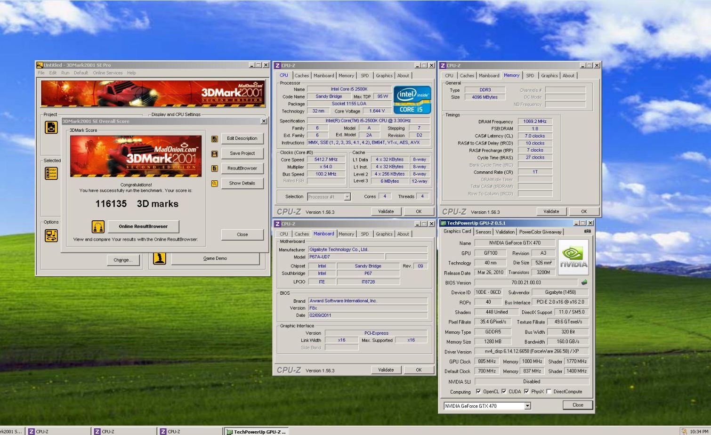711x435 pixels.
Task: Click the 3DMark2001 window title bar icon
Action: tap(40, 65)
